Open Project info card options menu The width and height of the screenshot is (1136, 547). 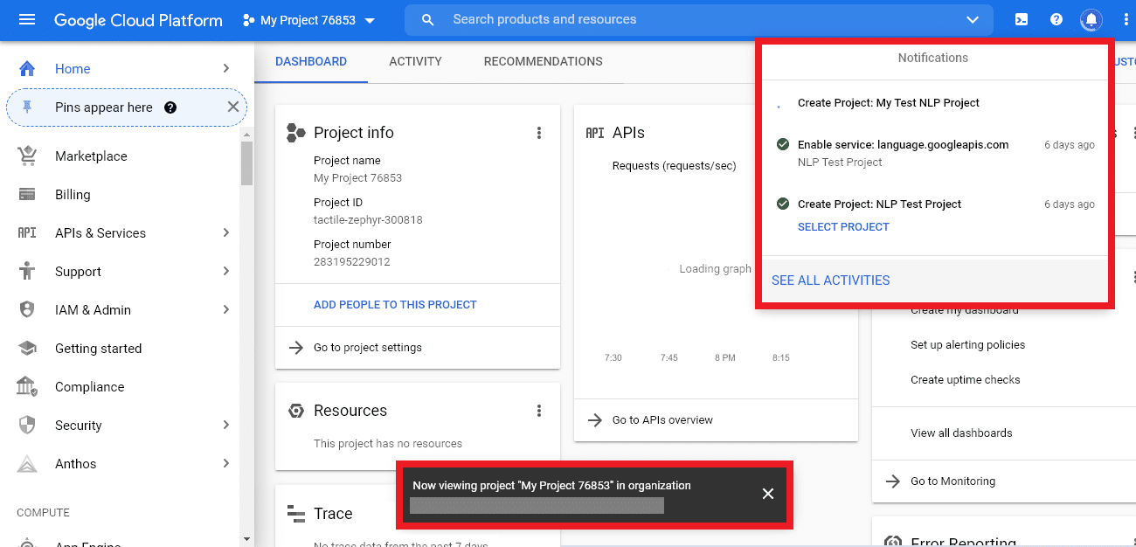[539, 133]
